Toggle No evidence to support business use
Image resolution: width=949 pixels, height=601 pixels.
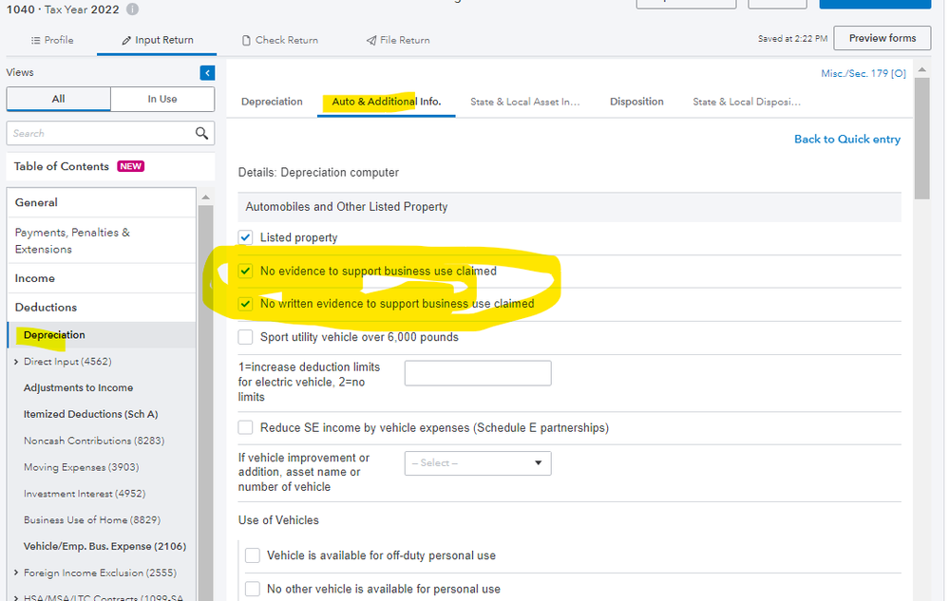point(245,272)
